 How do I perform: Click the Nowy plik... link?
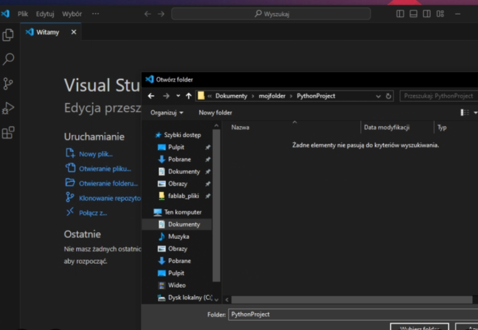click(x=96, y=154)
